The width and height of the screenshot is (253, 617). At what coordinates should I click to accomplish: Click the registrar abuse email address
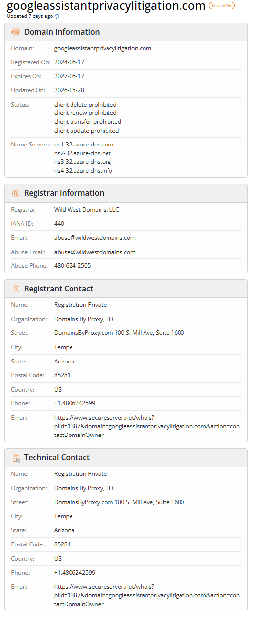95,252
